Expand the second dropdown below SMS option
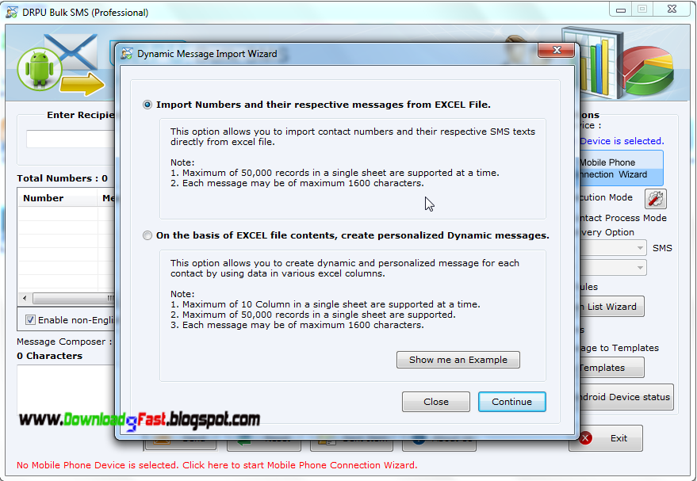 pos(640,267)
